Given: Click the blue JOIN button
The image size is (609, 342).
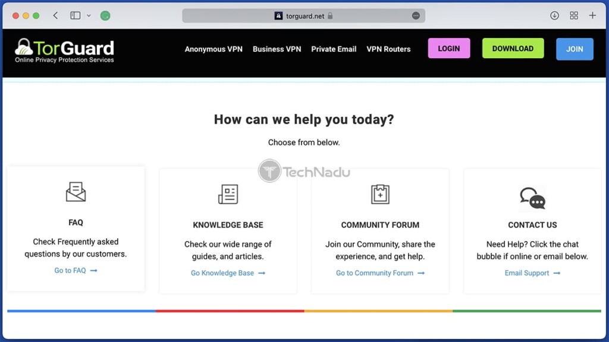Looking at the screenshot, I should (575, 49).
